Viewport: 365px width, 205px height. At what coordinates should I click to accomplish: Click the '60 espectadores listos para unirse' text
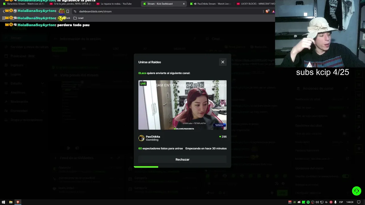161,148
